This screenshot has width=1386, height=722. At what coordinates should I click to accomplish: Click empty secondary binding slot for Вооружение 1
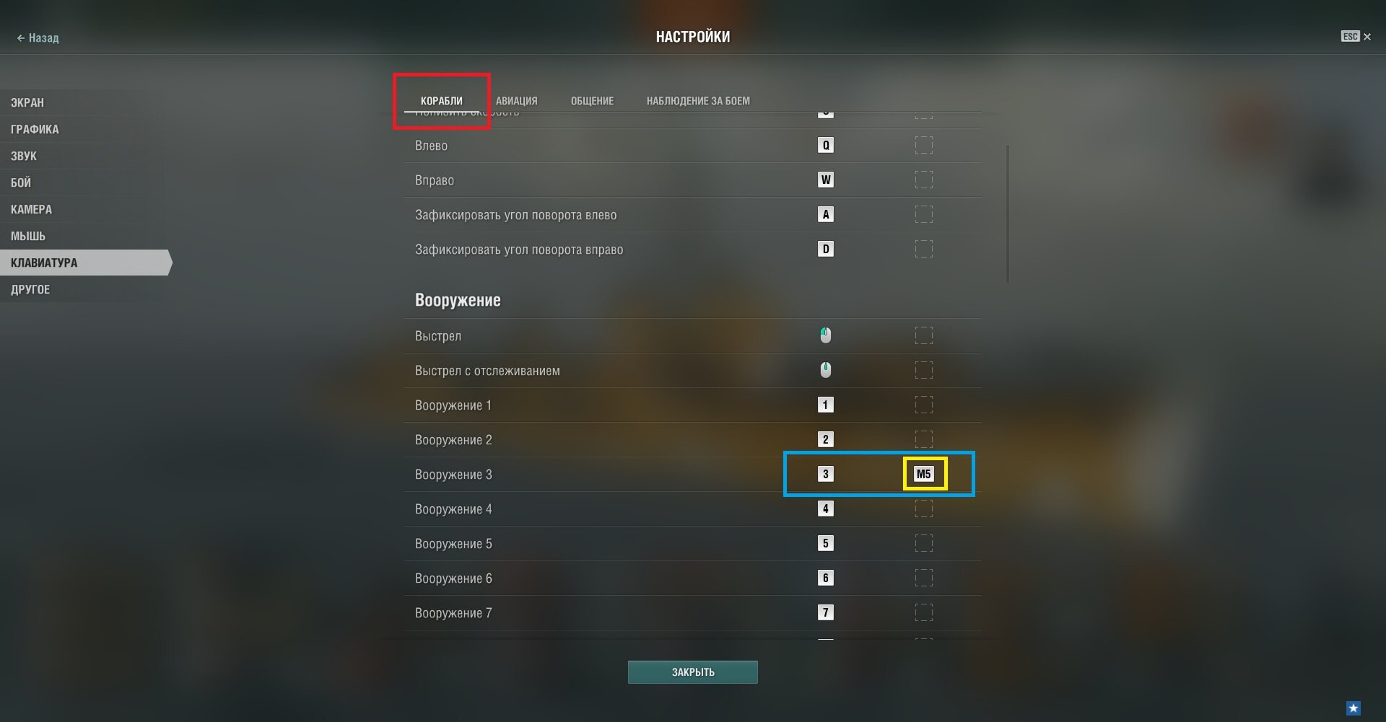pos(924,405)
